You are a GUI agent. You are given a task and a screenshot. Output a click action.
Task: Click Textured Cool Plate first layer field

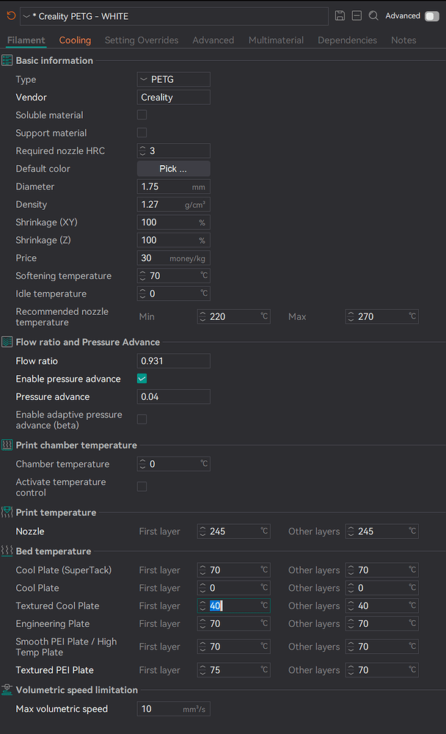(x=233, y=606)
